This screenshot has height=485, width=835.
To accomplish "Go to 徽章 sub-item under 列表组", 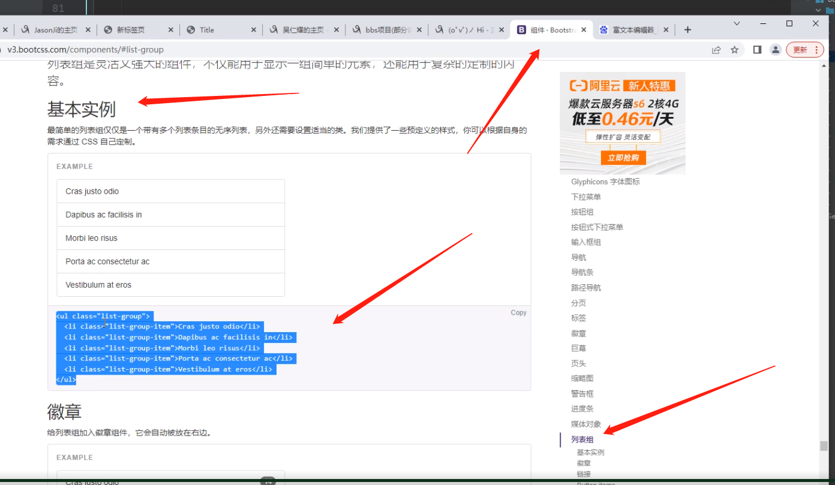I will click(584, 463).
